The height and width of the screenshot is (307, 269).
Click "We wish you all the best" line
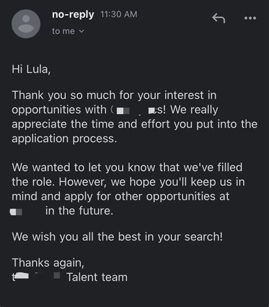117,237
